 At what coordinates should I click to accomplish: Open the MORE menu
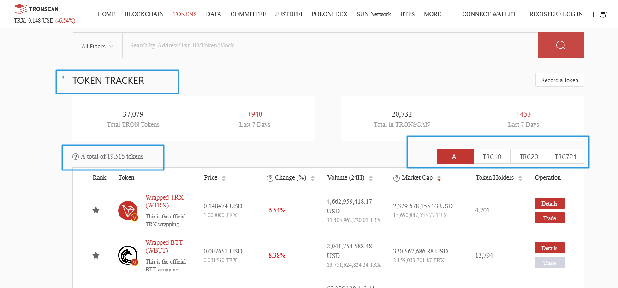click(432, 14)
